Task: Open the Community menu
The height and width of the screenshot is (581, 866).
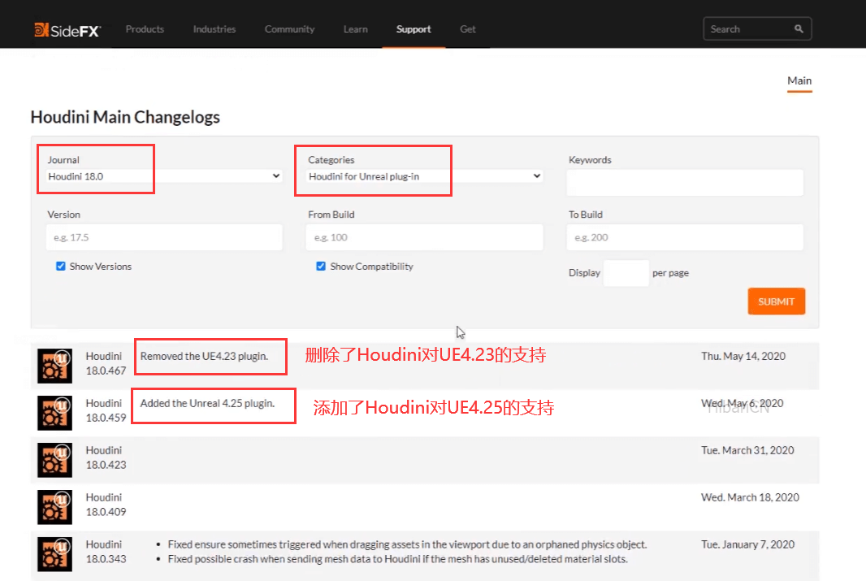Action: pos(289,29)
